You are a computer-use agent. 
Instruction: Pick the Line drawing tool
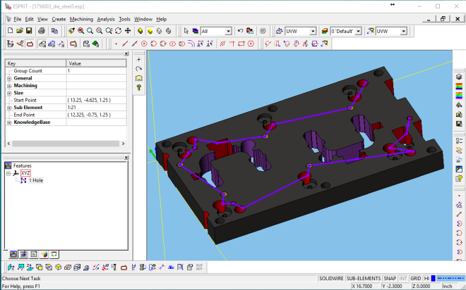pos(125,44)
